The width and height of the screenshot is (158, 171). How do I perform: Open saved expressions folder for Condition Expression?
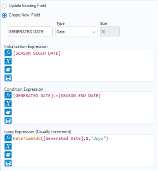tap(8, 112)
